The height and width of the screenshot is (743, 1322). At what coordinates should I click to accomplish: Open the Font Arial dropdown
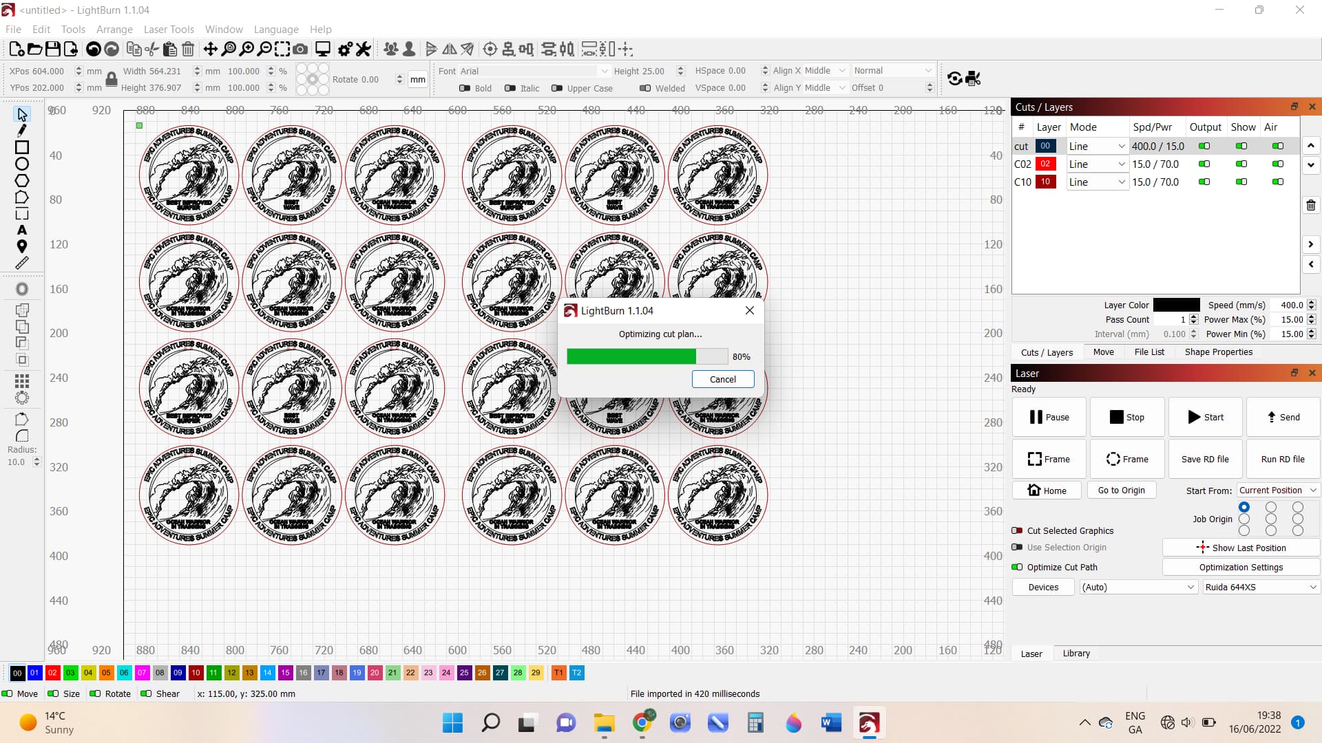click(534, 71)
